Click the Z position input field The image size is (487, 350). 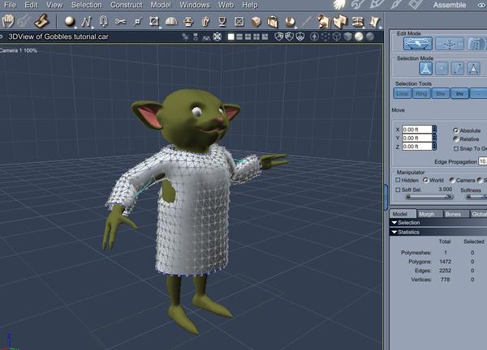(417, 147)
